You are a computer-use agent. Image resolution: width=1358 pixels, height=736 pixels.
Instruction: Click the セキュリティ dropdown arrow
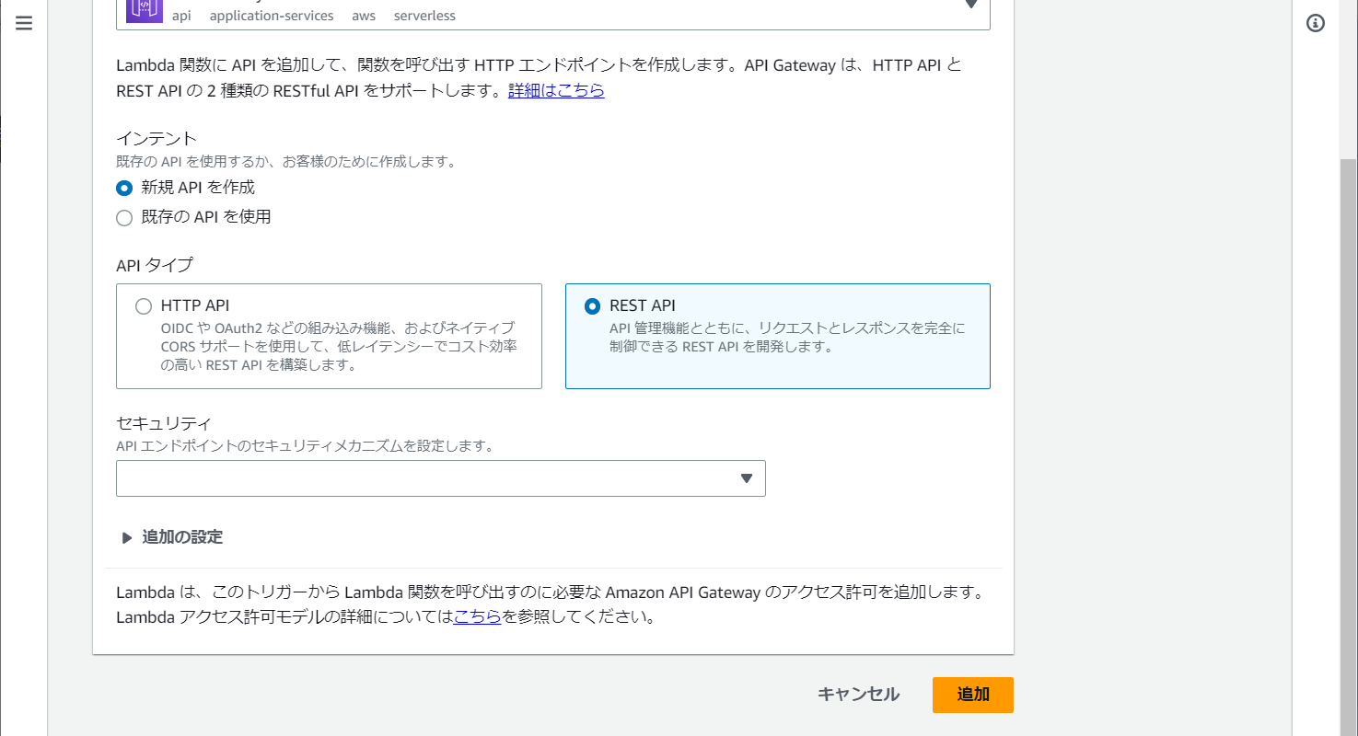point(747,478)
